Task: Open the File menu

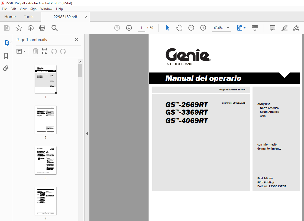Action: coord(4,9)
